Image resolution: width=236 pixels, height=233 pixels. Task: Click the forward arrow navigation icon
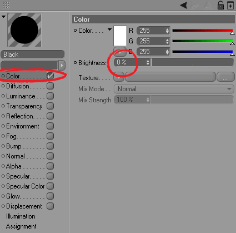click(x=194, y=5)
